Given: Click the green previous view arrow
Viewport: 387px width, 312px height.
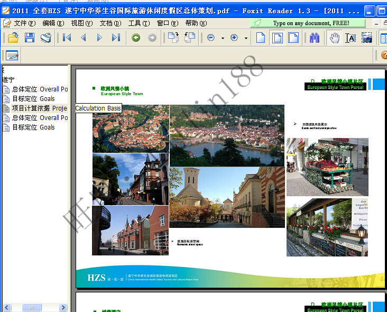Looking at the screenshot, I should 136,38.
